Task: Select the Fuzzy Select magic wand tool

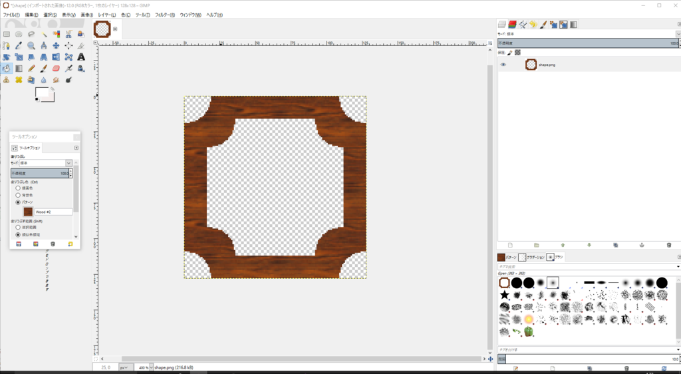Action: [x=44, y=34]
